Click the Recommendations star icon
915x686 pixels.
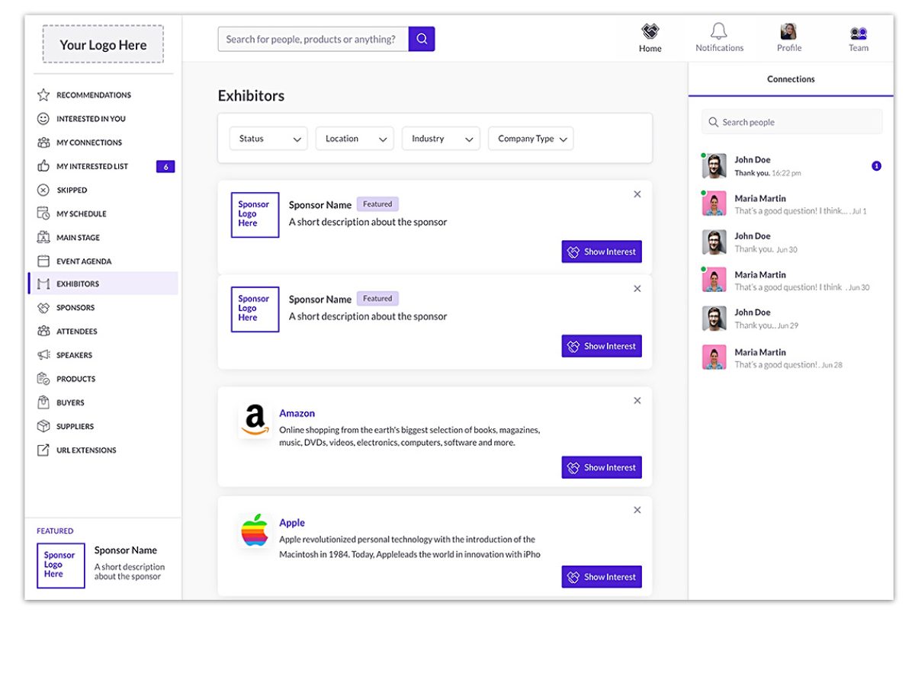[x=43, y=95]
